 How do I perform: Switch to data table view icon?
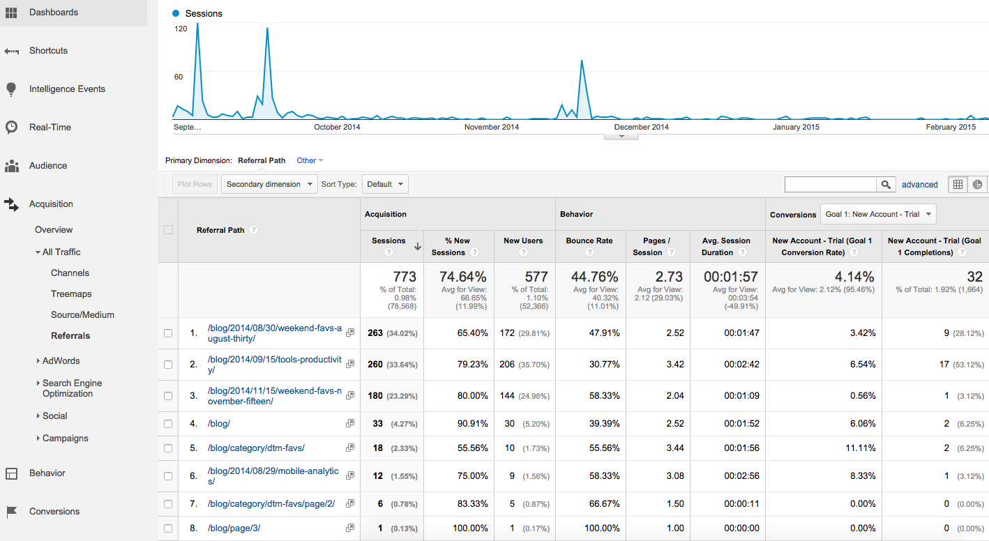pyautogui.click(x=958, y=185)
